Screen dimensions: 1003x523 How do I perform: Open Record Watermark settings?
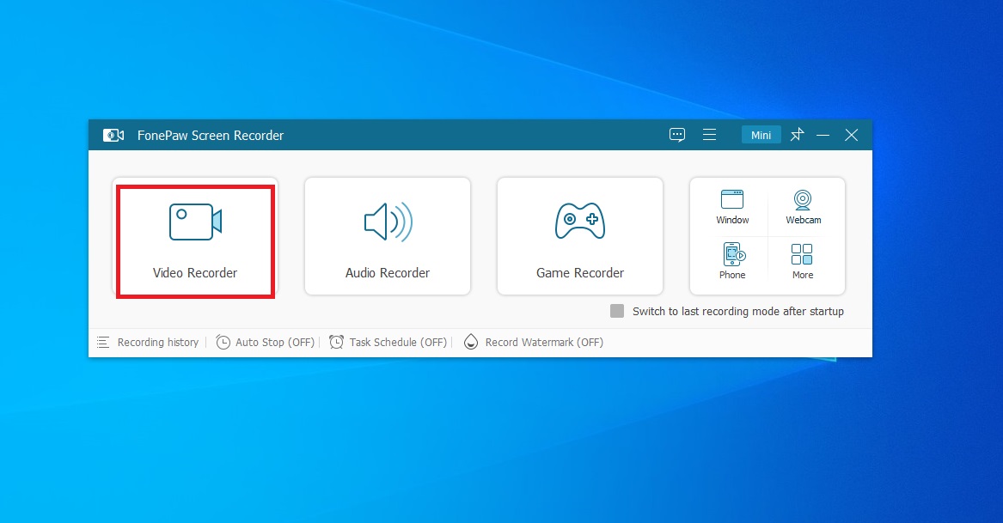[x=534, y=343]
